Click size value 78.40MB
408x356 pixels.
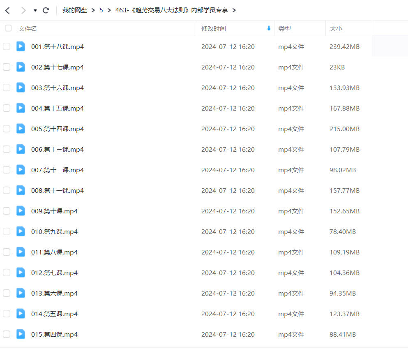343,232
